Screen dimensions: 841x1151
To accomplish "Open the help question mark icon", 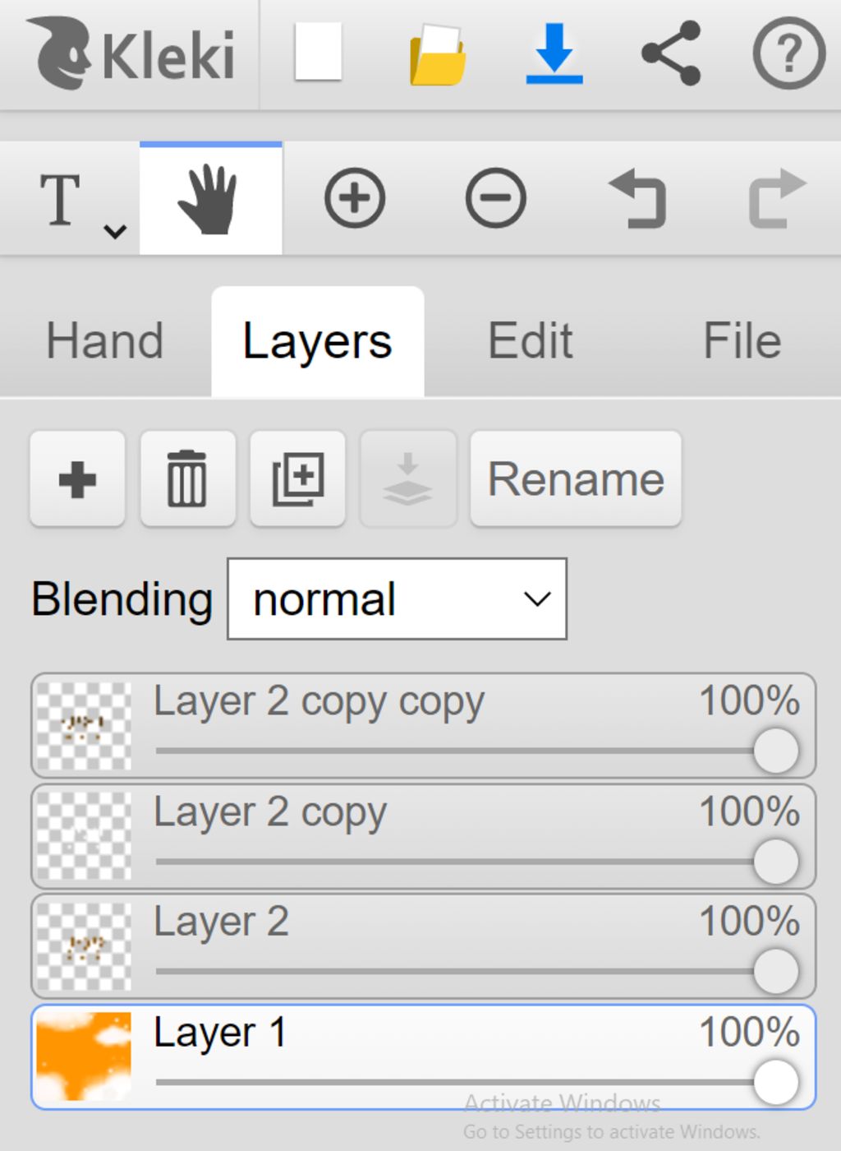I will pyautogui.click(x=788, y=54).
